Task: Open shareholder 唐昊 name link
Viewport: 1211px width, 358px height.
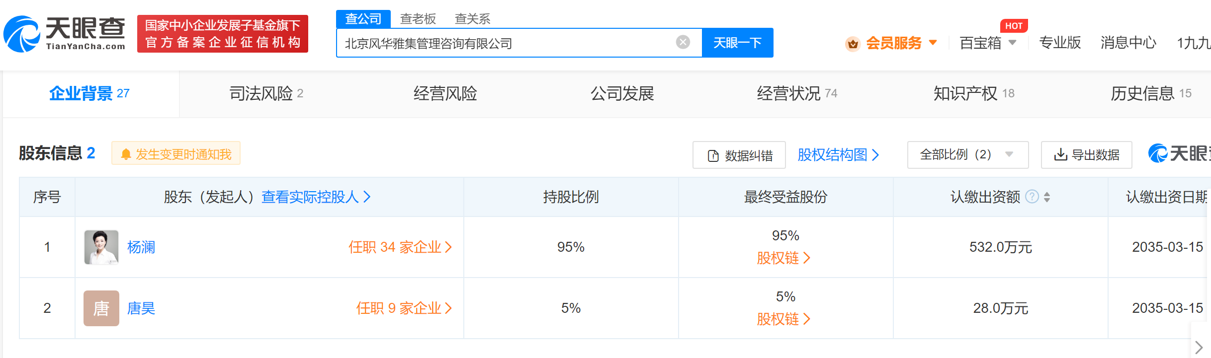Action: (141, 308)
